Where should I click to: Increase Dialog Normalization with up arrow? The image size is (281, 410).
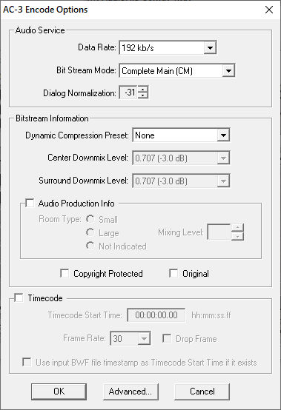click(142, 90)
